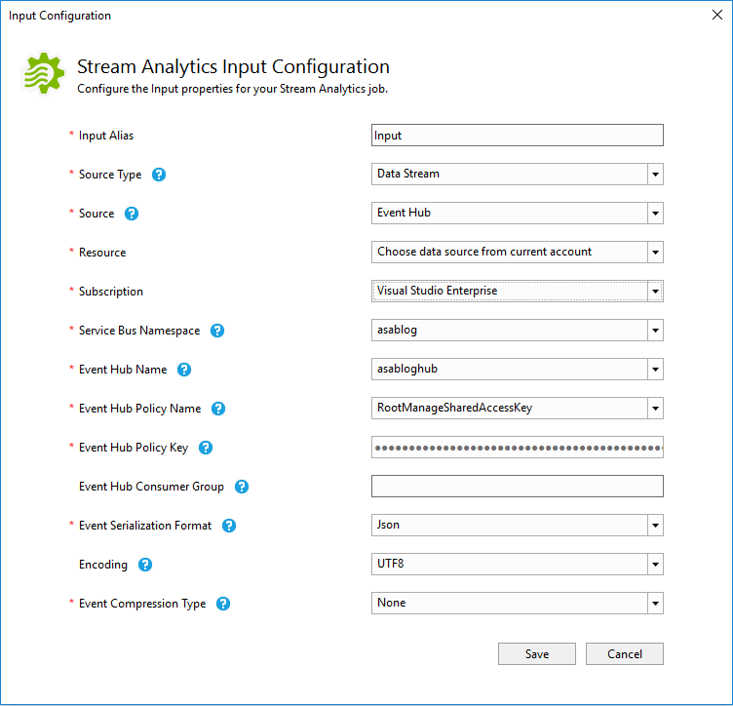
Task: Expand the Resource dropdown
Action: (518, 252)
